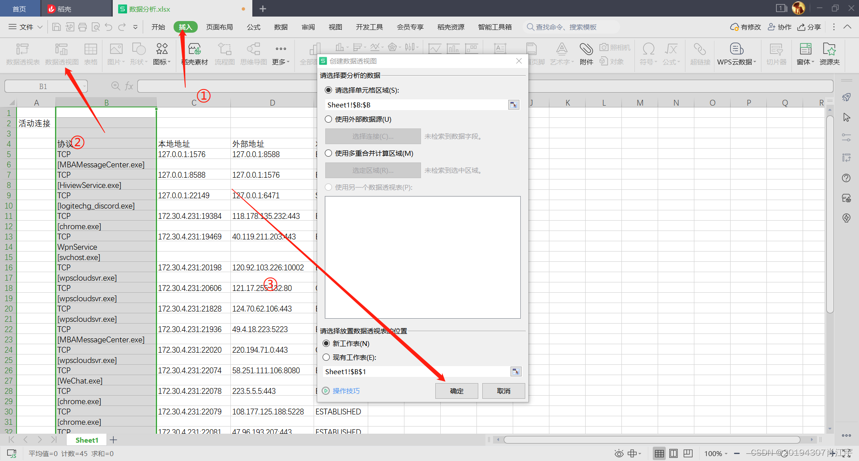Click the 分享 share button

pyautogui.click(x=809, y=27)
